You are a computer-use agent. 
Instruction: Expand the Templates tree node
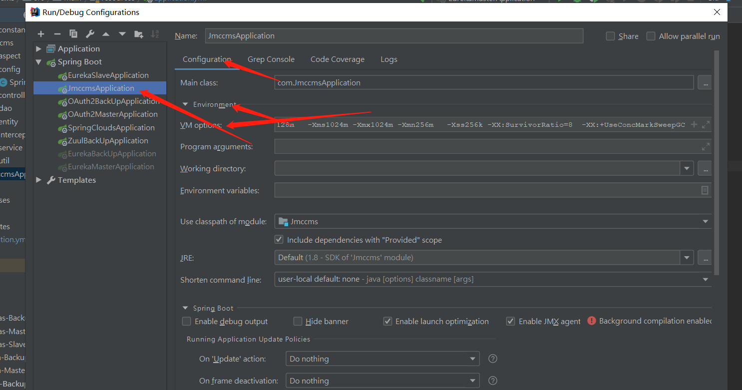pyautogui.click(x=39, y=180)
